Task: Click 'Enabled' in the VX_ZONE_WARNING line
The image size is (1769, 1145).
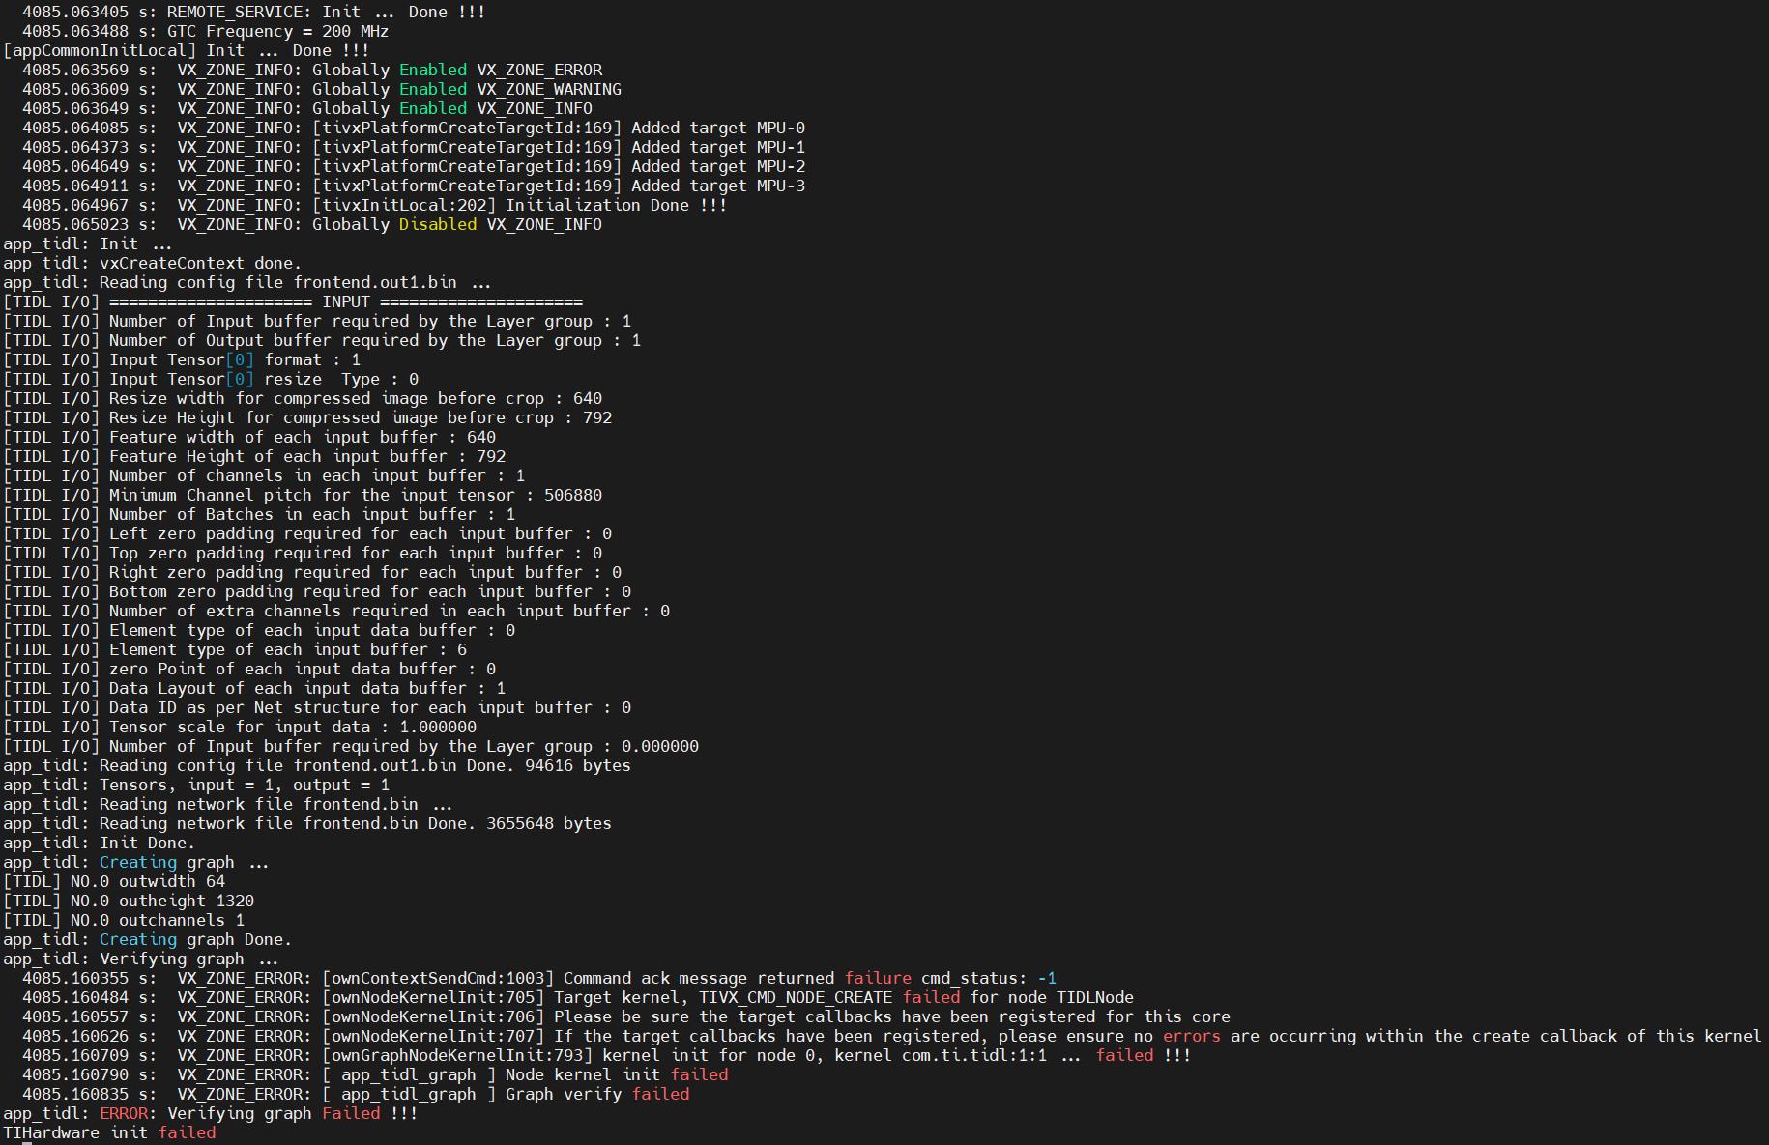Action: tap(433, 89)
